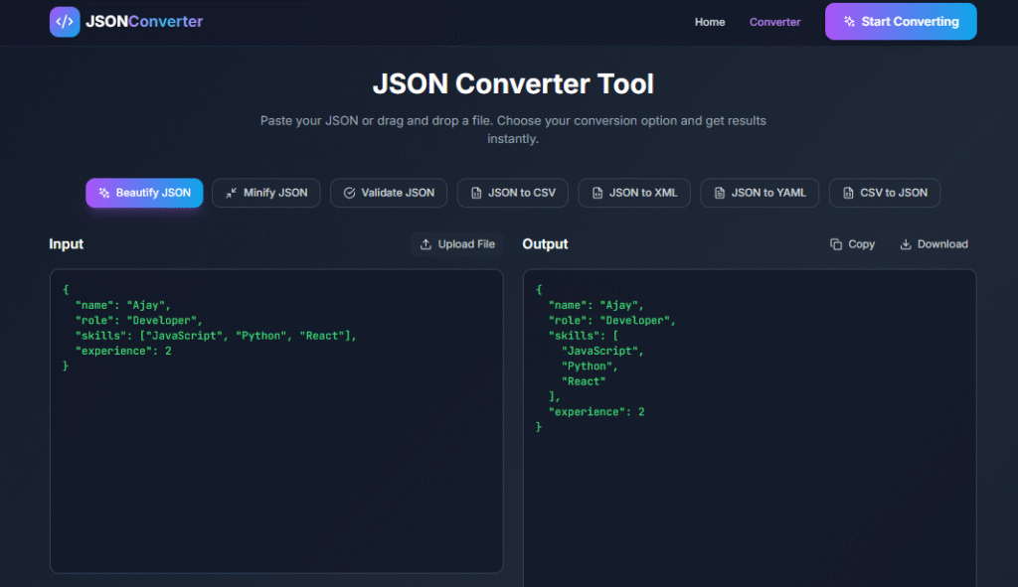Image resolution: width=1018 pixels, height=587 pixels.
Task: Click the Start Converting button
Action: (900, 21)
